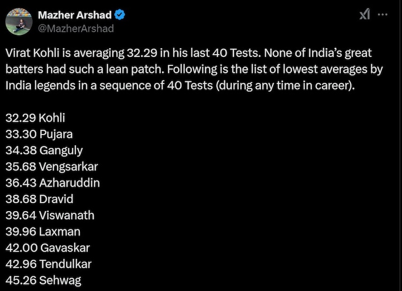Click the '35.68 Vengsarkar' entry
Image resolution: width=402 pixels, height=291 pixels.
(51, 166)
